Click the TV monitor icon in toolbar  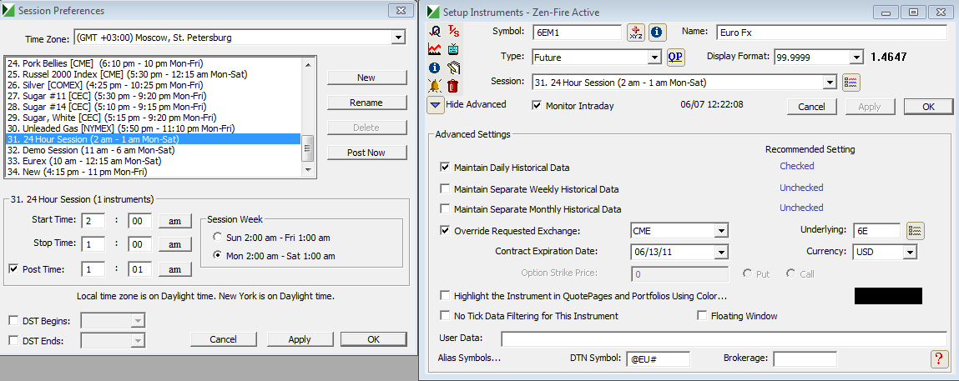pyautogui.click(x=453, y=49)
